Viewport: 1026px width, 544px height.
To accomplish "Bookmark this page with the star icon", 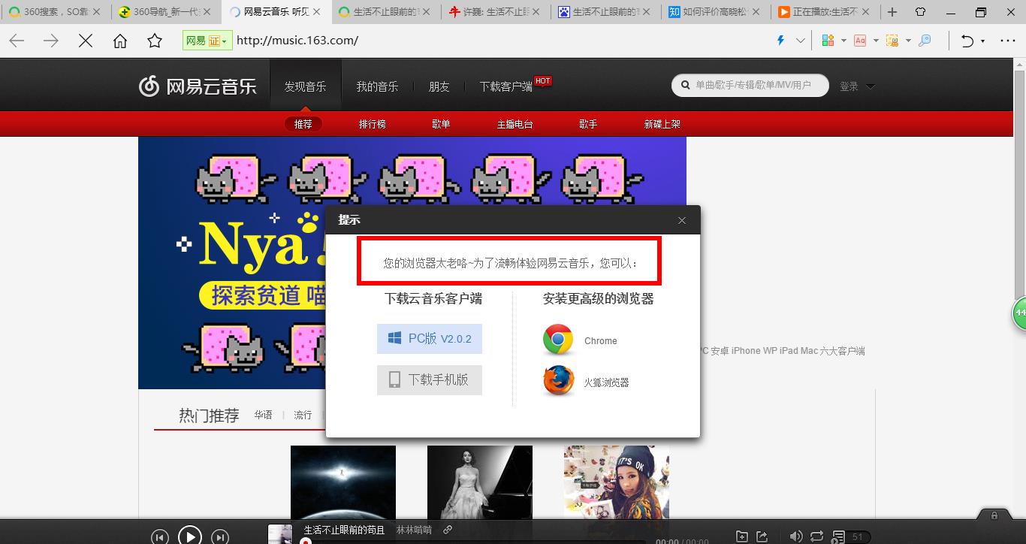I will coord(155,41).
